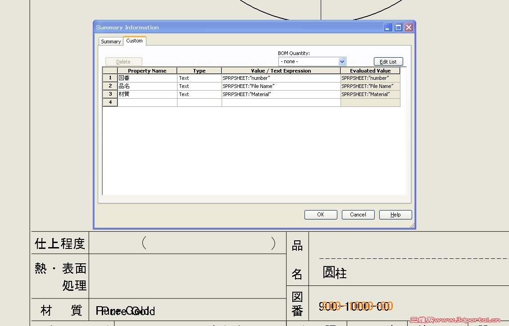The image size is (509, 326).
Task: Click the 圓柱 text in drawing title block
Action: tap(335, 272)
